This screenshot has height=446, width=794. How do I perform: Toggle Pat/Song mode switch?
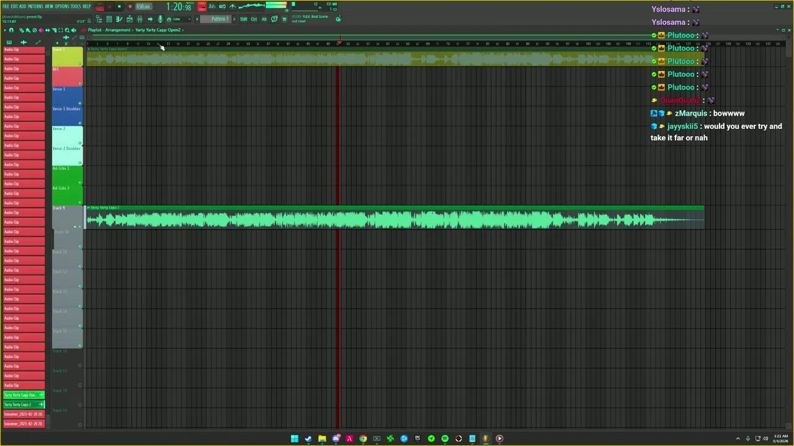[x=99, y=7]
